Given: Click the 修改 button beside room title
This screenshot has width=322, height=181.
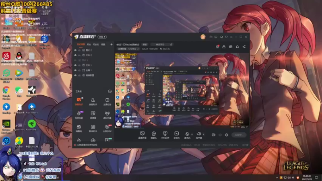Looking at the screenshot, I should click(145, 44).
